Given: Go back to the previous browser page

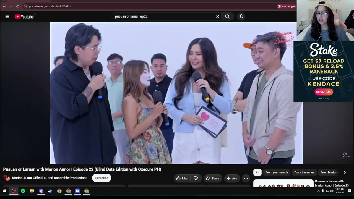Looking at the screenshot, I should coord(4,6).
